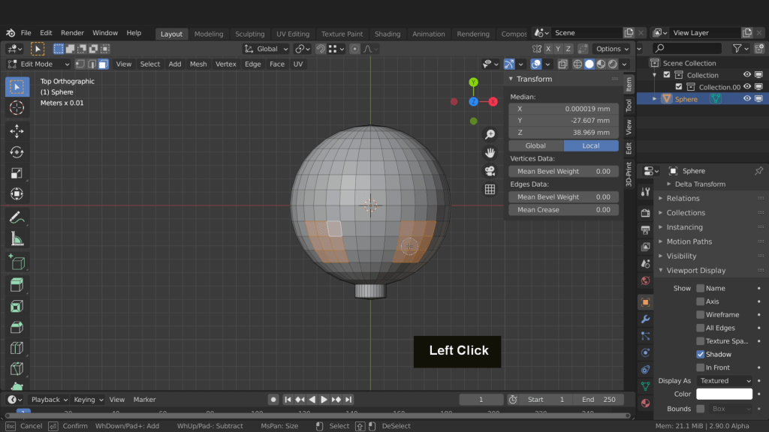Select the Rotate tool
Image resolution: width=769 pixels, height=432 pixels.
[x=17, y=152]
